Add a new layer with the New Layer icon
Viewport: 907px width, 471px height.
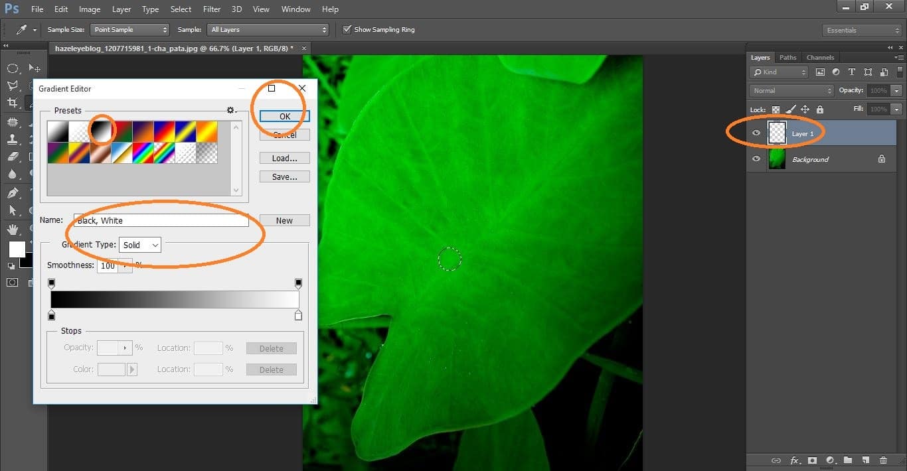point(865,460)
